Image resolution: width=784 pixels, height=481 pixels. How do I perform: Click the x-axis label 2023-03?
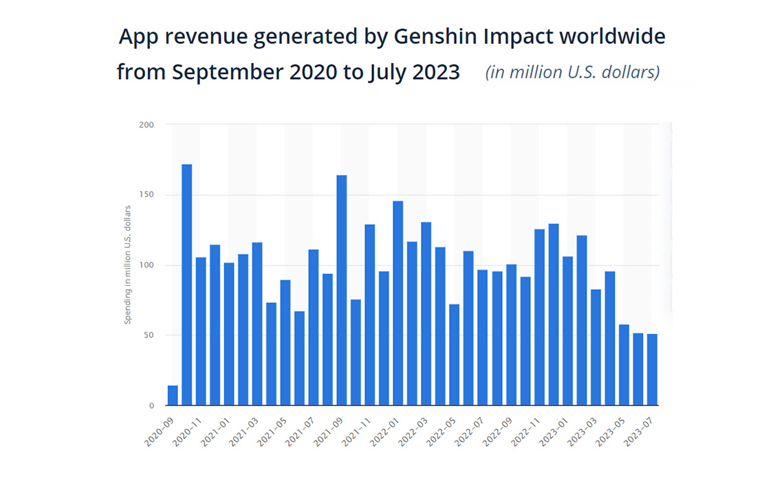[582, 432]
